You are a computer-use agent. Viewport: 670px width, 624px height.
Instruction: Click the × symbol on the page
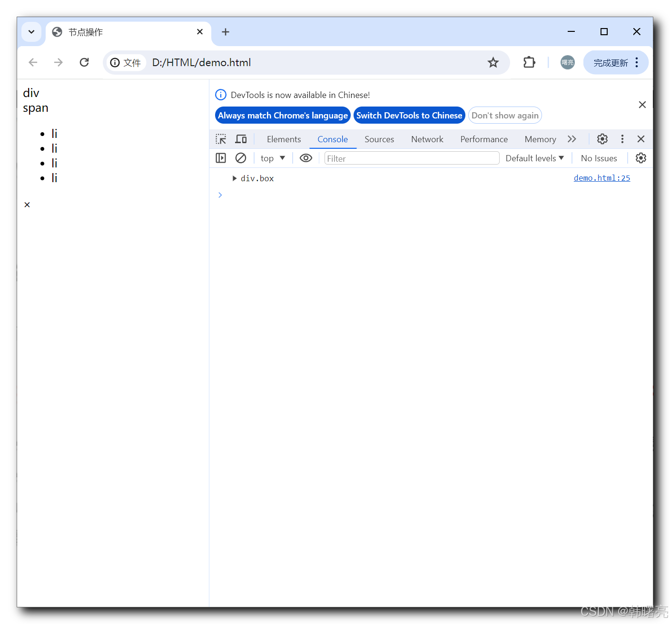coord(27,205)
